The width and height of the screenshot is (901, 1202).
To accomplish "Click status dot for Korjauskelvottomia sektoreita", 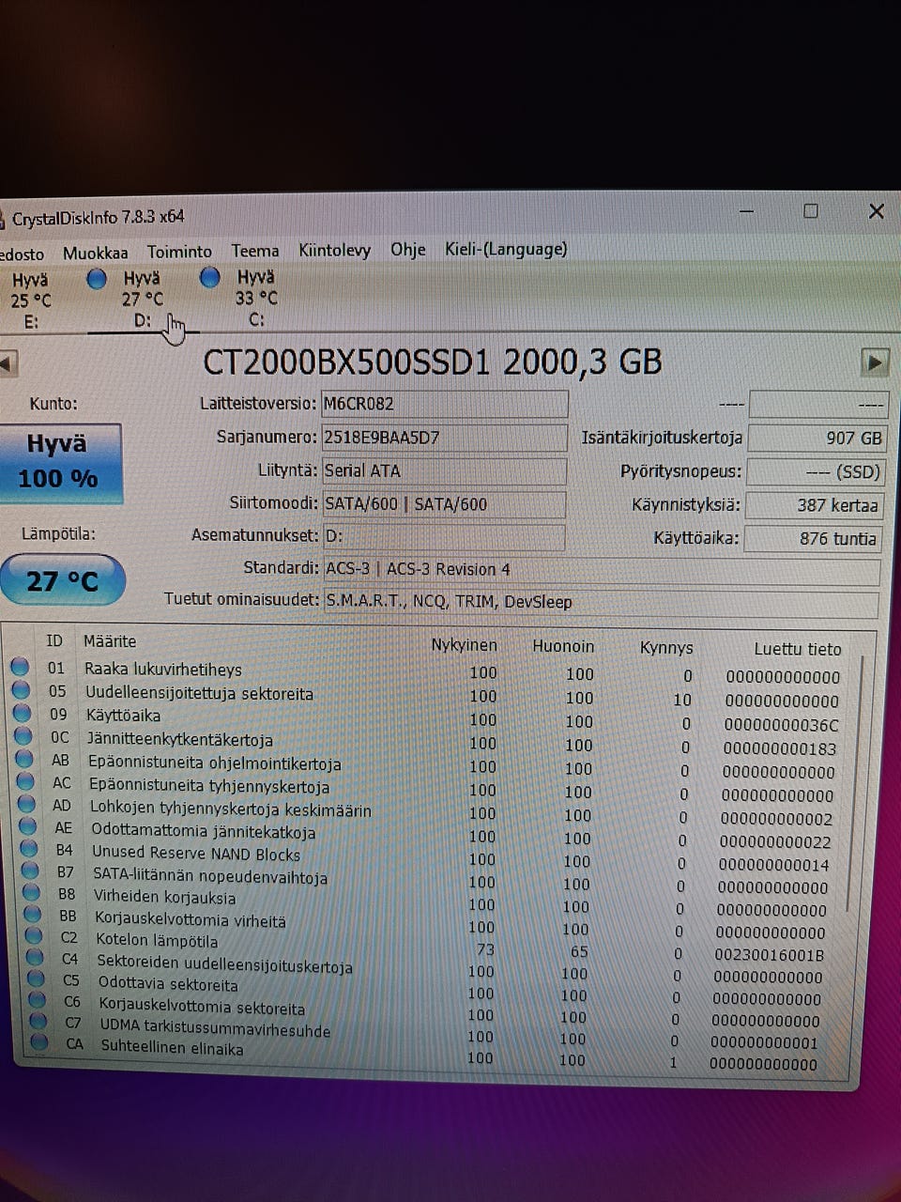I will (37, 1000).
